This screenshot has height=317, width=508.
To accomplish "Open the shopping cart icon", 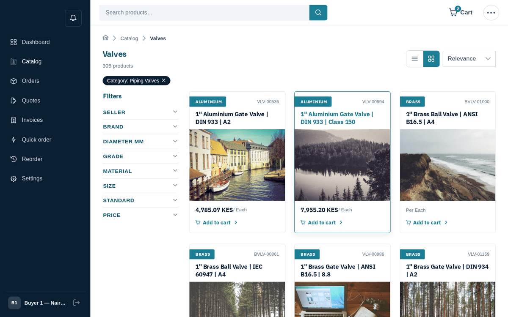I will [x=453, y=12].
